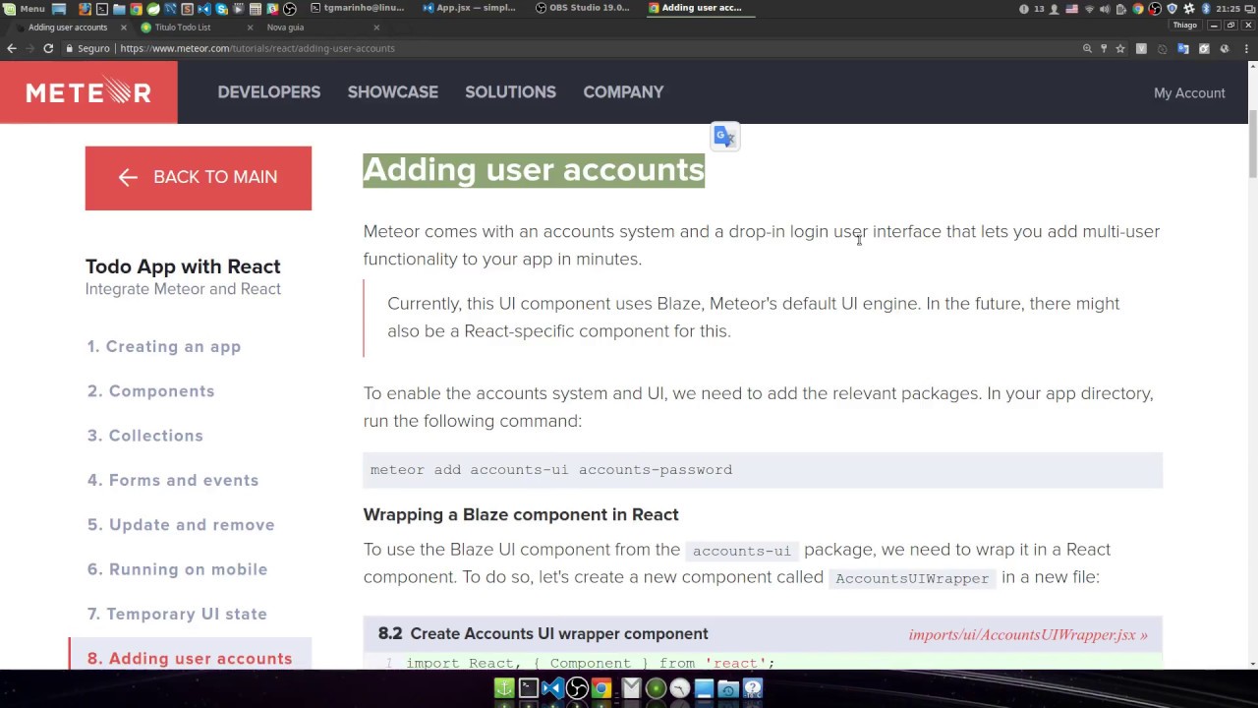Open the zoom magnifier icon in the address bar
Viewport: 1258px width, 708px height.
point(1087,48)
